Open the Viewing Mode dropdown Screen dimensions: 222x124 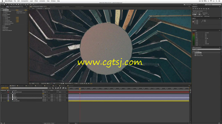(x=21, y=11)
